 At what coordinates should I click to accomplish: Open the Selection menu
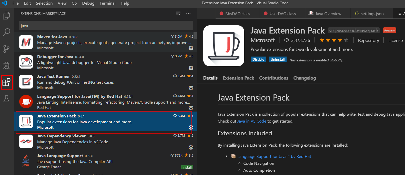click(x=44, y=3)
